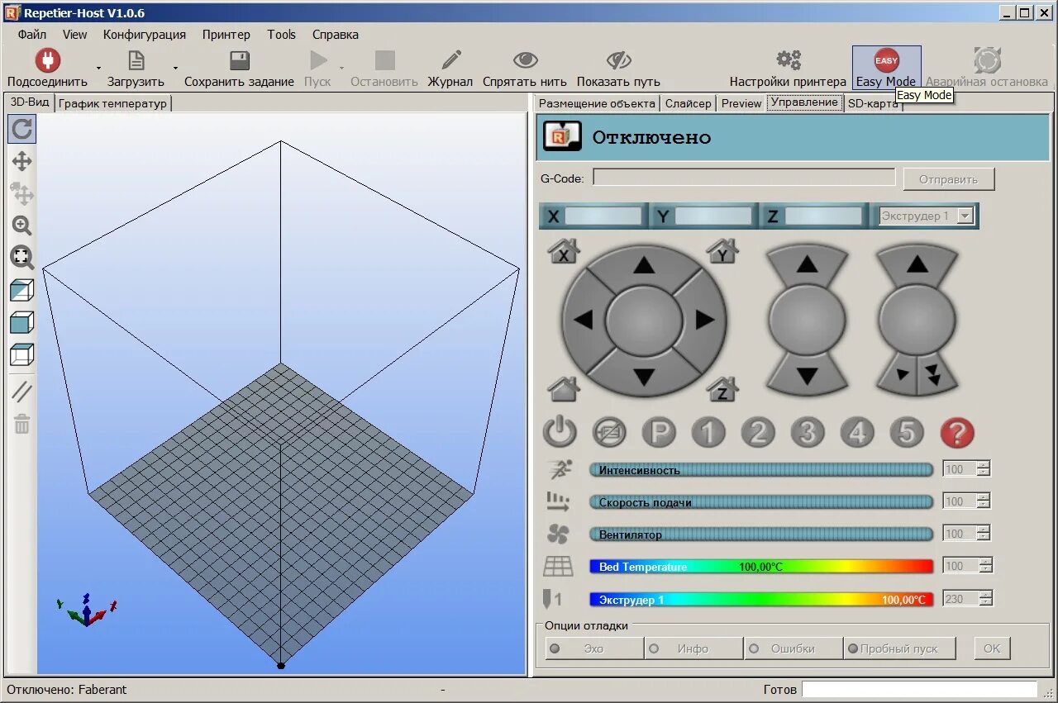Click the OK button in debug options

(x=992, y=648)
